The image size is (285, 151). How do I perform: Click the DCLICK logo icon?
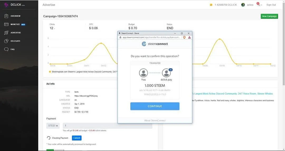[x=6, y=5]
